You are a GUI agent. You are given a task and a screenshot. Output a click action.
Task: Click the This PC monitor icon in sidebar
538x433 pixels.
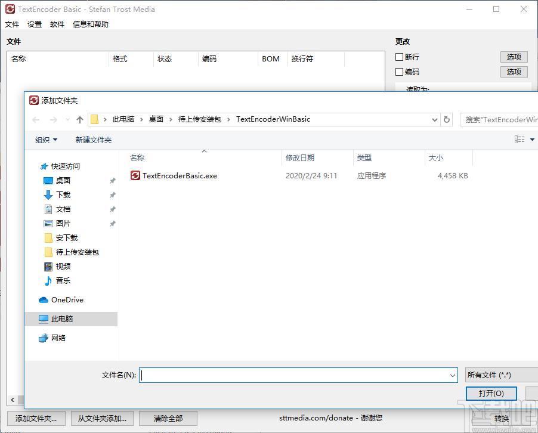43,319
